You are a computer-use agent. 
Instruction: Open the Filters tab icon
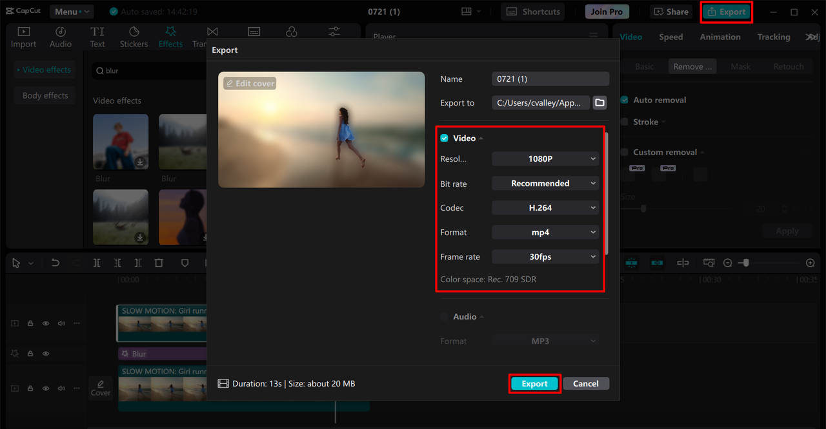coord(292,32)
